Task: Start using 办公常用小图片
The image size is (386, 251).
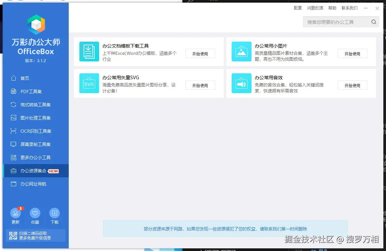Action: click(353, 54)
